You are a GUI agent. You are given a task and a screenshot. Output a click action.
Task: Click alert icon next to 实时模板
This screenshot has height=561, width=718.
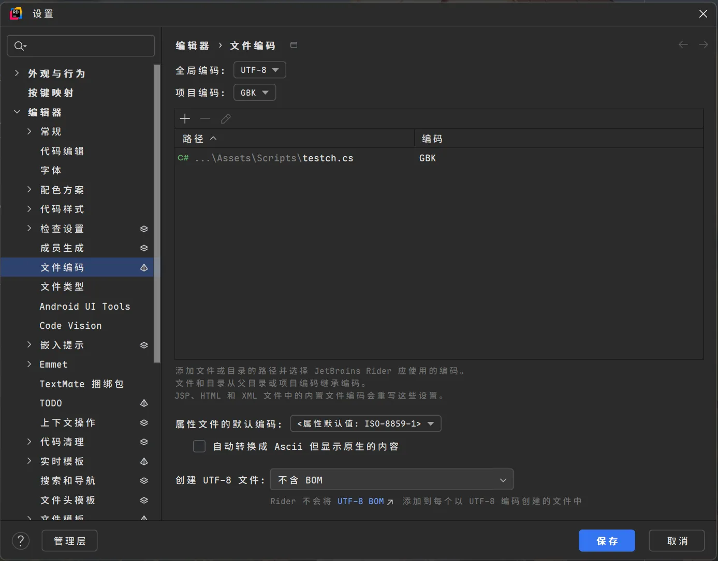point(144,461)
